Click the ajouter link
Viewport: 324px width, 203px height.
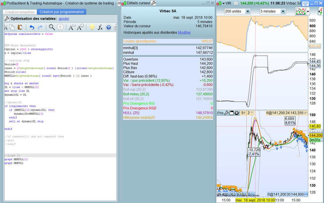(x=64, y=19)
